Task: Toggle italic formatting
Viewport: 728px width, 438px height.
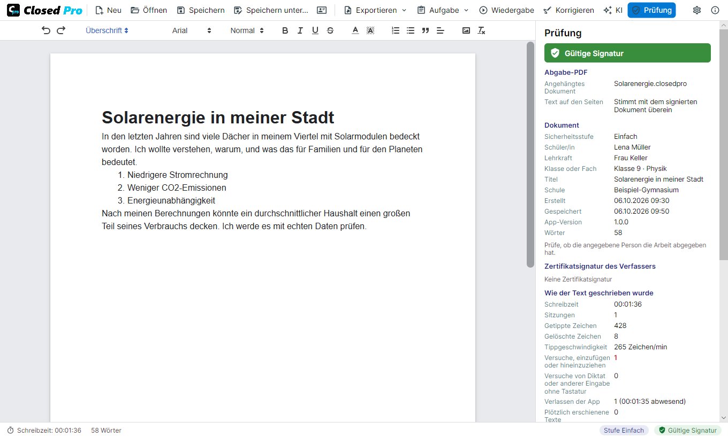Action: [300, 30]
